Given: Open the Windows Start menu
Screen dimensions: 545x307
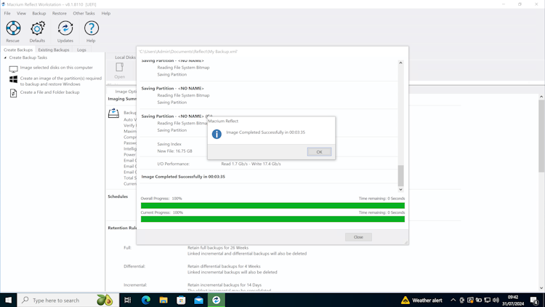Looking at the screenshot, I should coord(8,300).
